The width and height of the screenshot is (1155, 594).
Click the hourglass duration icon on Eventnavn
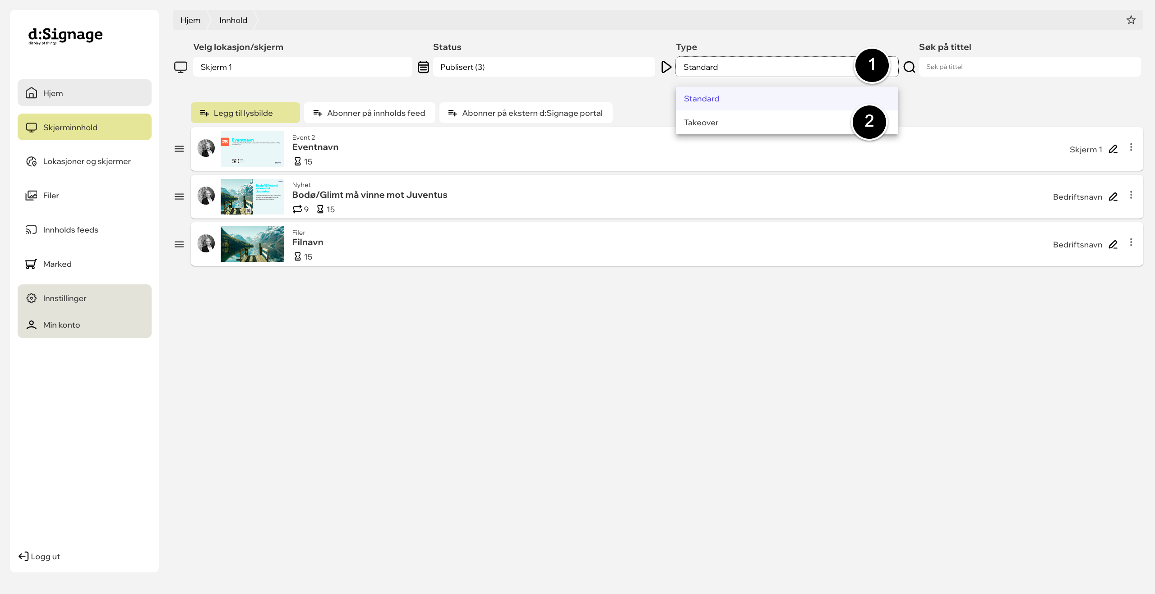[x=297, y=161]
